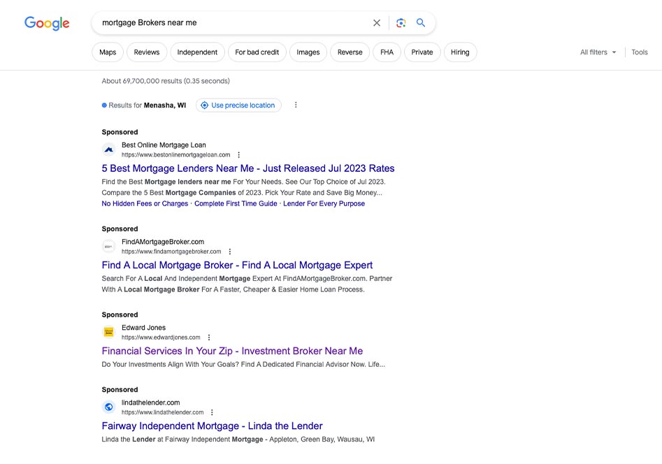
Task: Select the Hiring filter chip
Action: click(x=460, y=52)
